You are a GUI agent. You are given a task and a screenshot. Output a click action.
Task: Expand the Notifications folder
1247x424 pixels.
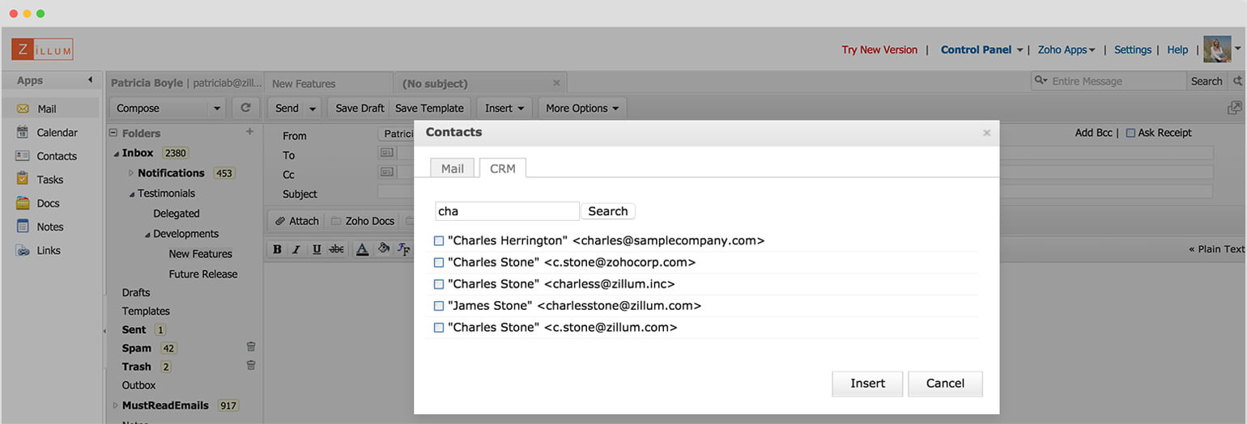click(131, 173)
